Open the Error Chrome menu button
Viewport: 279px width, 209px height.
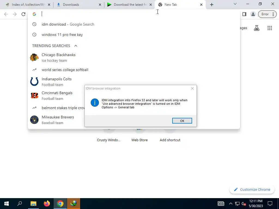(267, 14)
